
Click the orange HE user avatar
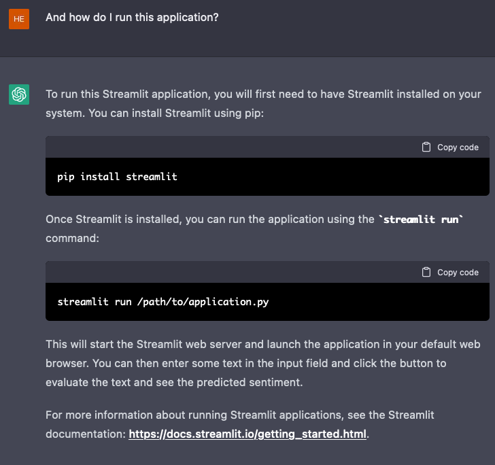[19, 18]
